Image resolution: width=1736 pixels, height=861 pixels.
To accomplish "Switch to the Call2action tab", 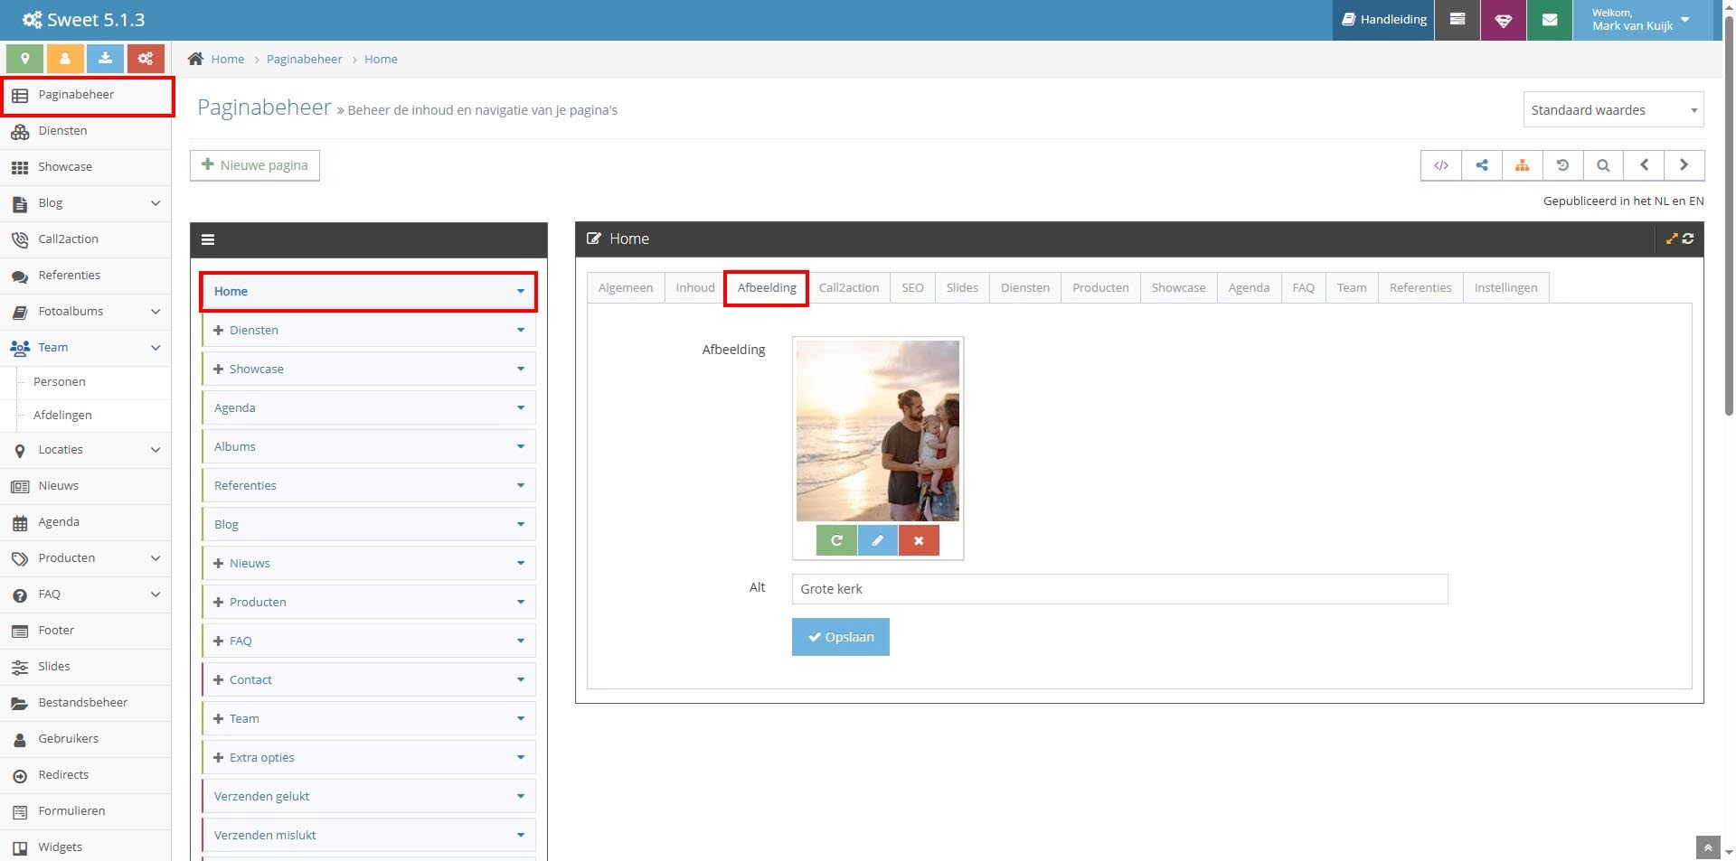I will tap(849, 287).
